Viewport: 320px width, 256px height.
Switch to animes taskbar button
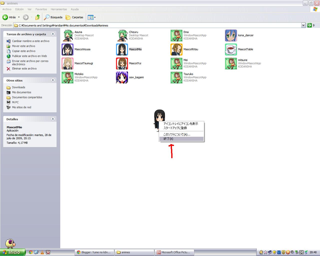coord(134,252)
